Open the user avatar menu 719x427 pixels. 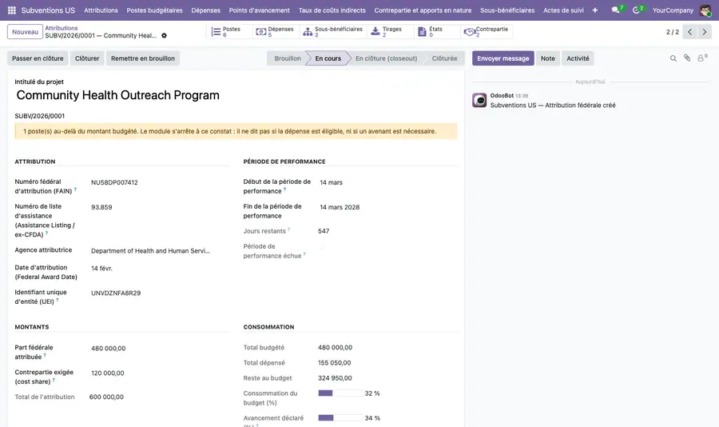[705, 10]
